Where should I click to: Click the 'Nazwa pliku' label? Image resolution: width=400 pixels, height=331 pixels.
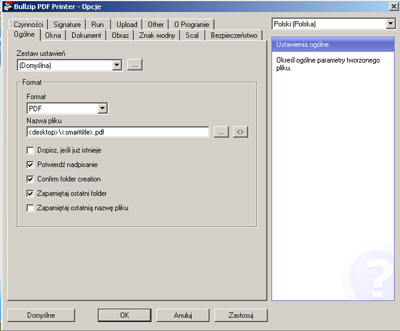(44, 121)
